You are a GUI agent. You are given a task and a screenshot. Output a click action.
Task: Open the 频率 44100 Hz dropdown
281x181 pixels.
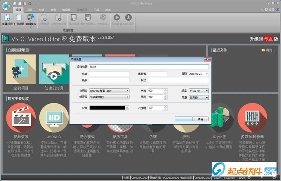pos(199,91)
